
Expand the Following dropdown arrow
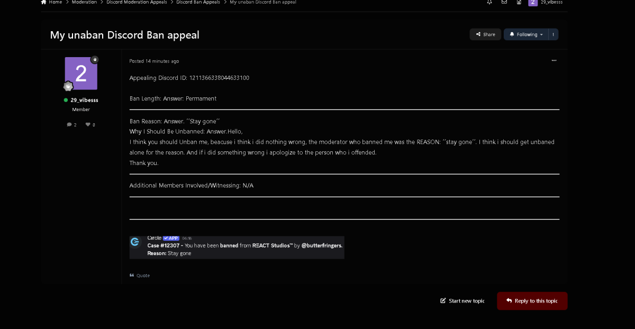tap(541, 34)
